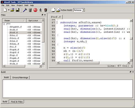Select file fftpk90.f in the tree
135x108 pixels.
point(16,27)
